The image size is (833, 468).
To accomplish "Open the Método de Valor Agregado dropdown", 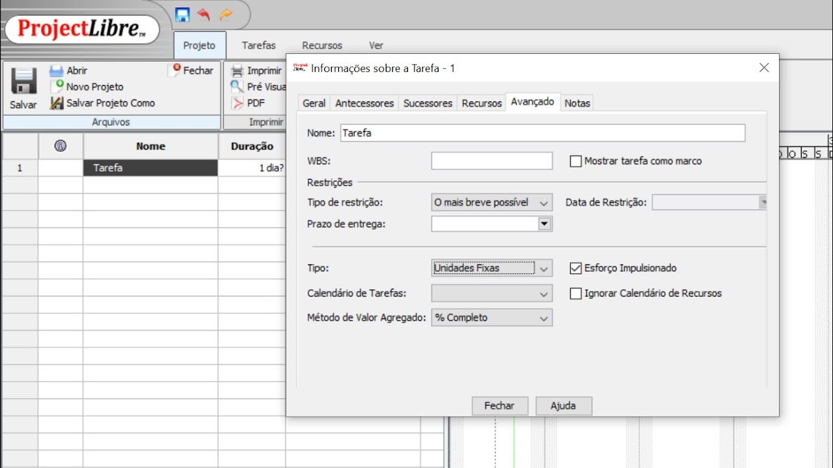I will coord(492,318).
